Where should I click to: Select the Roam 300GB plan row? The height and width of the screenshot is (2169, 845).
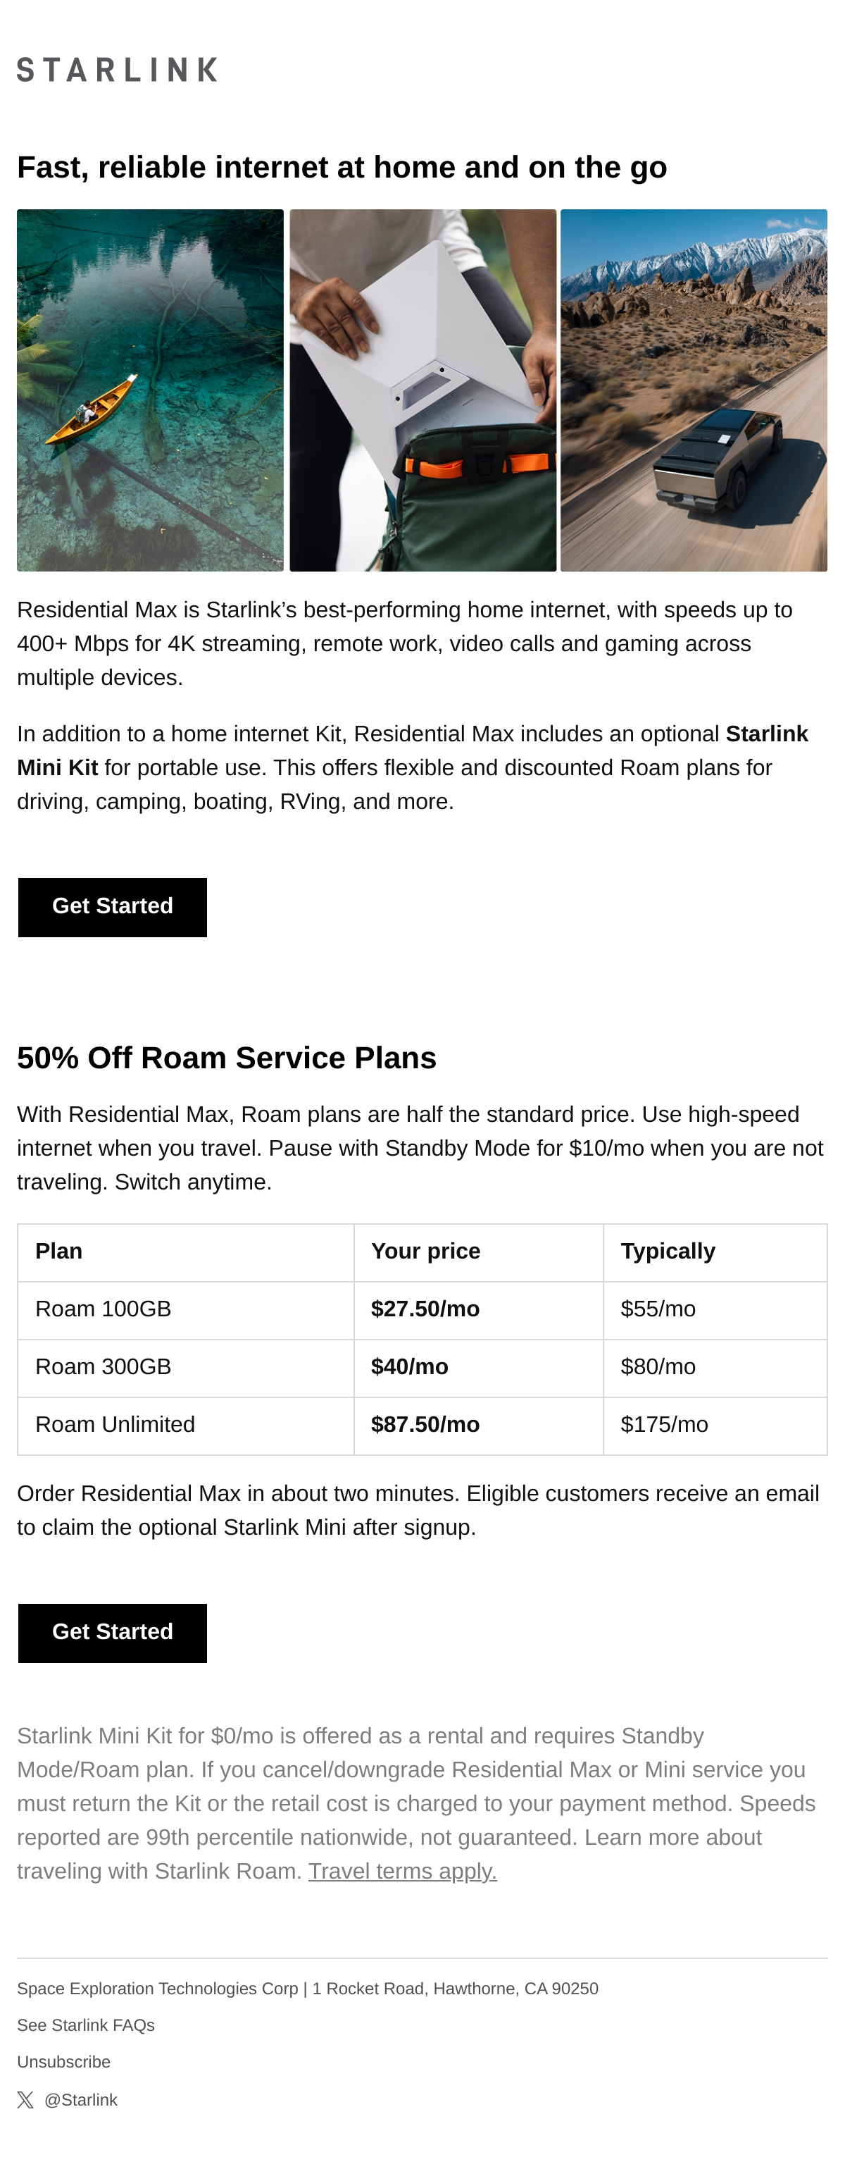[423, 1367]
